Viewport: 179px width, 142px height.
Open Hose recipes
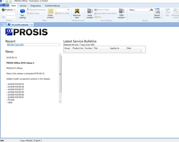coord(90,13)
